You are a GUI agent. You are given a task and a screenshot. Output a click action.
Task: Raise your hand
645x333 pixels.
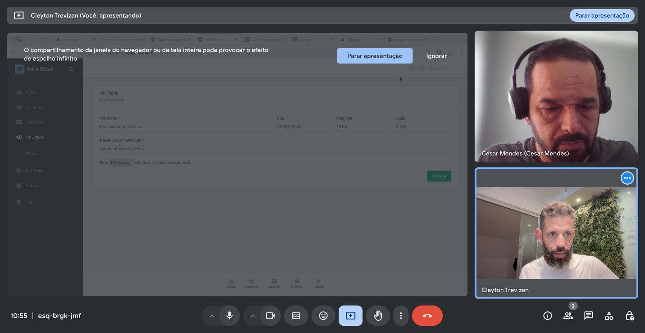point(378,316)
